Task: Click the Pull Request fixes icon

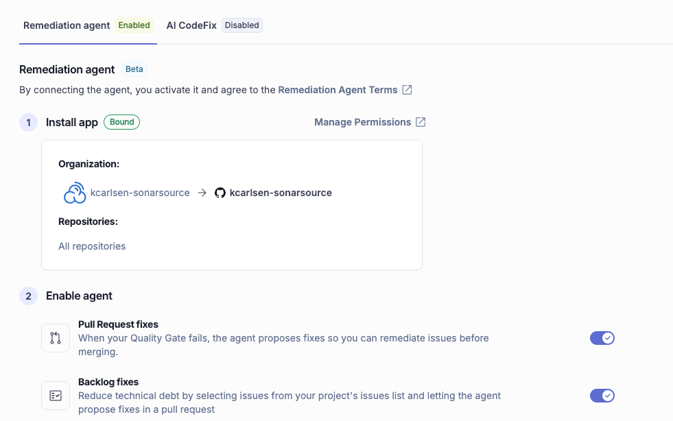Action: pyautogui.click(x=56, y=338)
